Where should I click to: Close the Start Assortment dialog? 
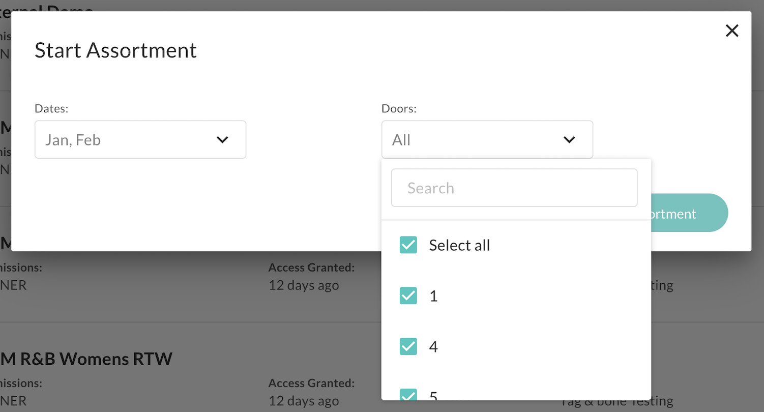coord(731,31)
